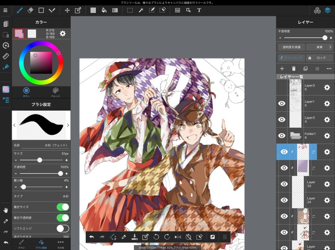Open Folder16 settings gear
Screen dimensions: 335x250
327,136
